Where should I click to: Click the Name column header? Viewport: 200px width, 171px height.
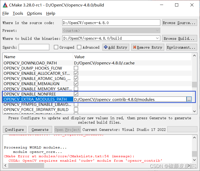coord(38,57)
